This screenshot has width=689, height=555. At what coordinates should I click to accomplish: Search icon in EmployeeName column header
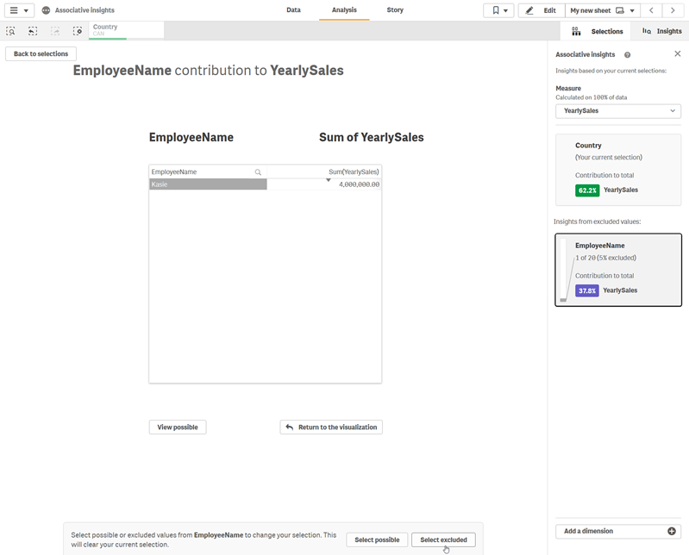coord(258,172)
